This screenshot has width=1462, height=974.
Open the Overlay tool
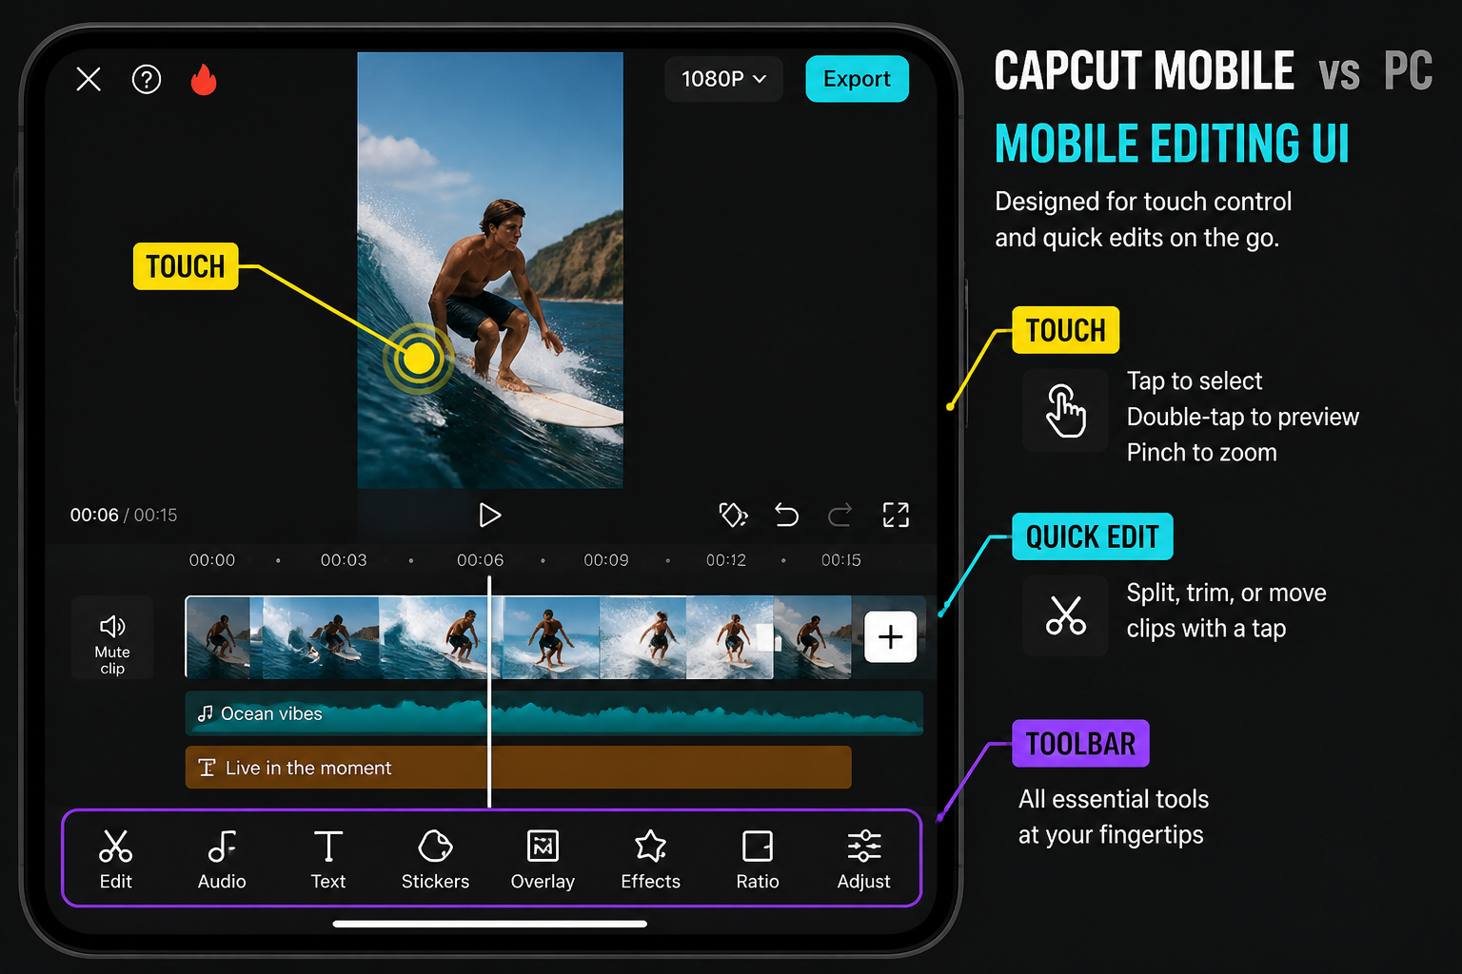[x=543, y=859]
